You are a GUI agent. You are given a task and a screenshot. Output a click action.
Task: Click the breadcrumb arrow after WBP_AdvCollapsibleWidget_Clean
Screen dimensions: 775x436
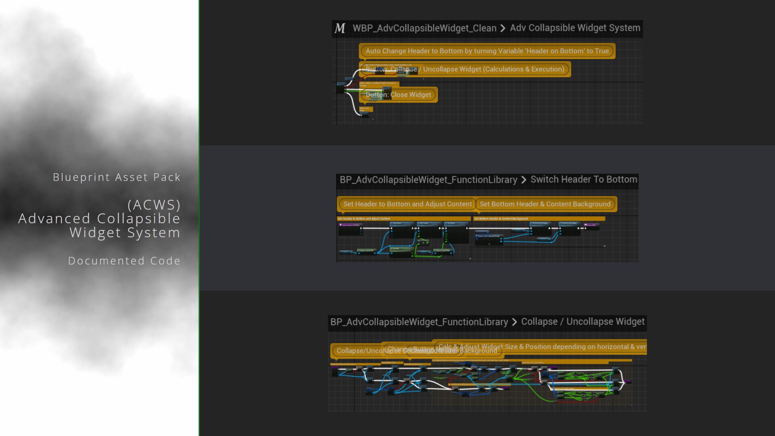(x=503, y=28)
